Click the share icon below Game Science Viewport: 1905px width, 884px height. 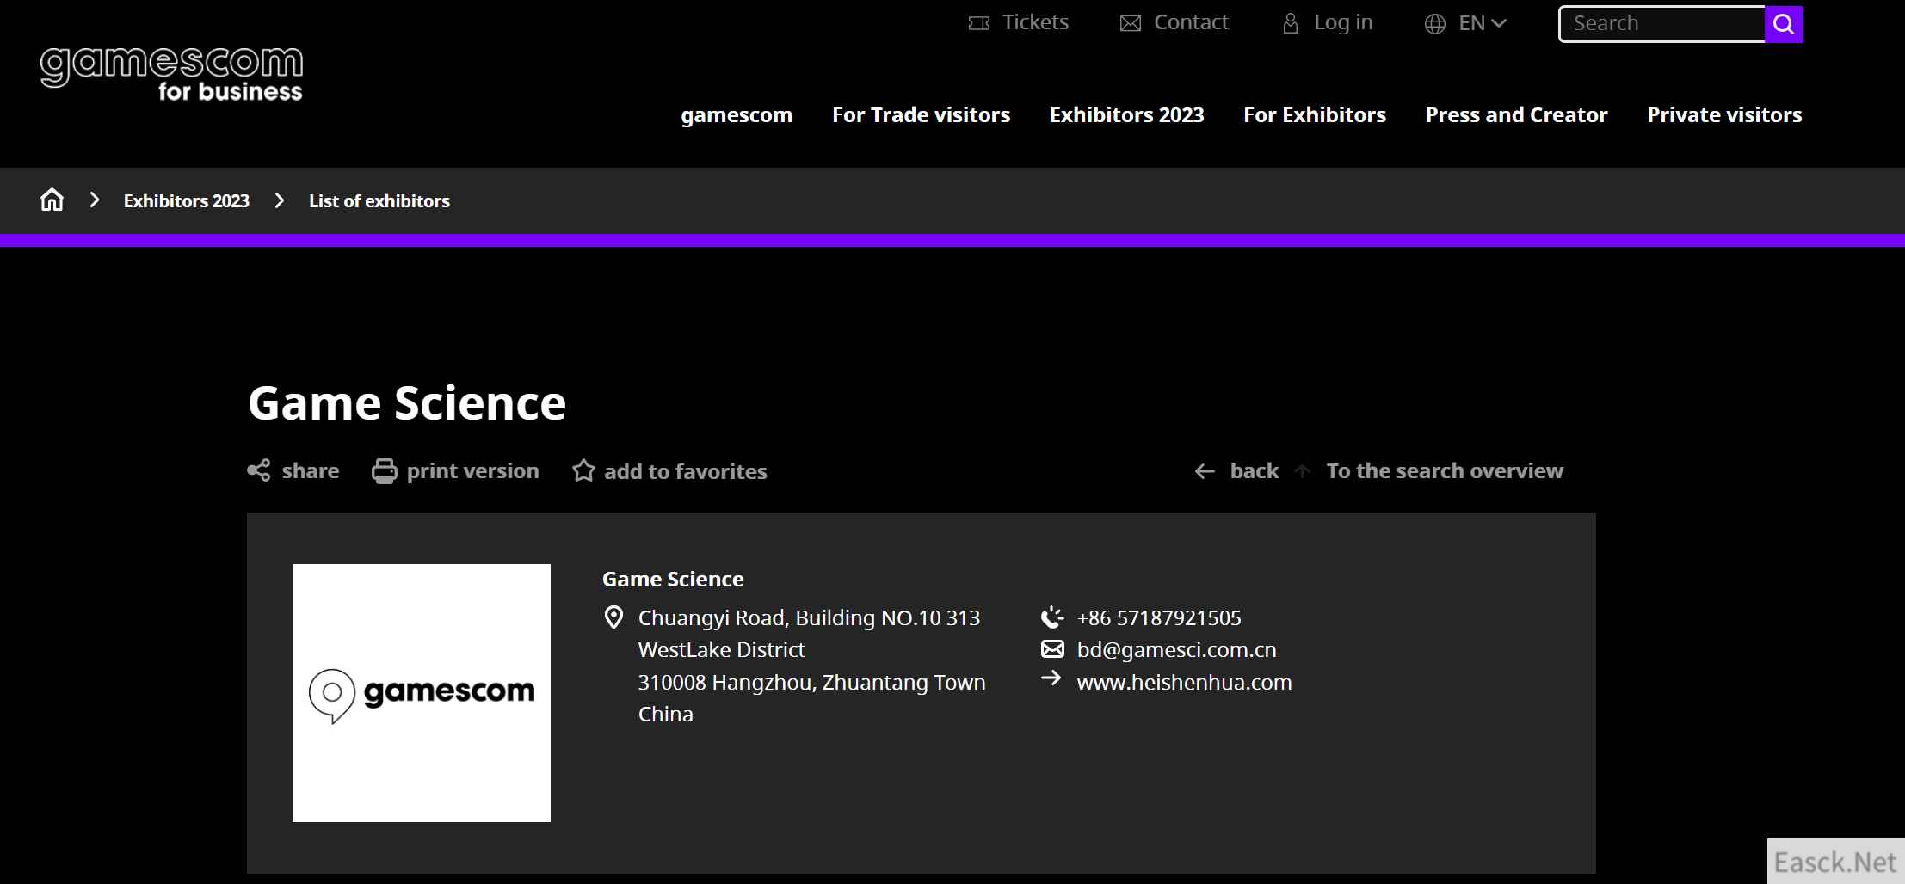coord(259,470)
